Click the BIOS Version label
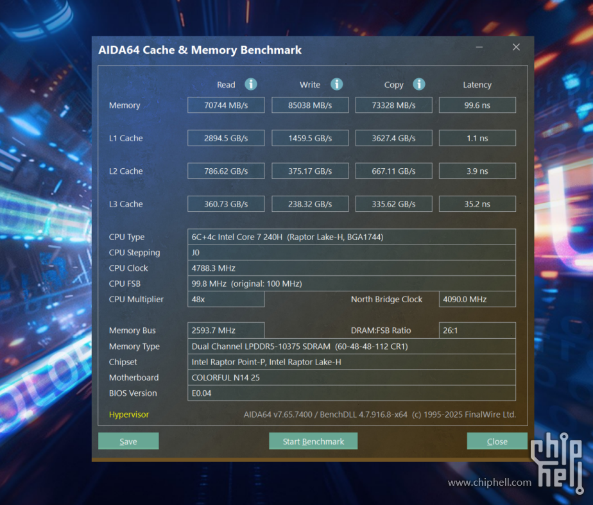 [133, 393]
